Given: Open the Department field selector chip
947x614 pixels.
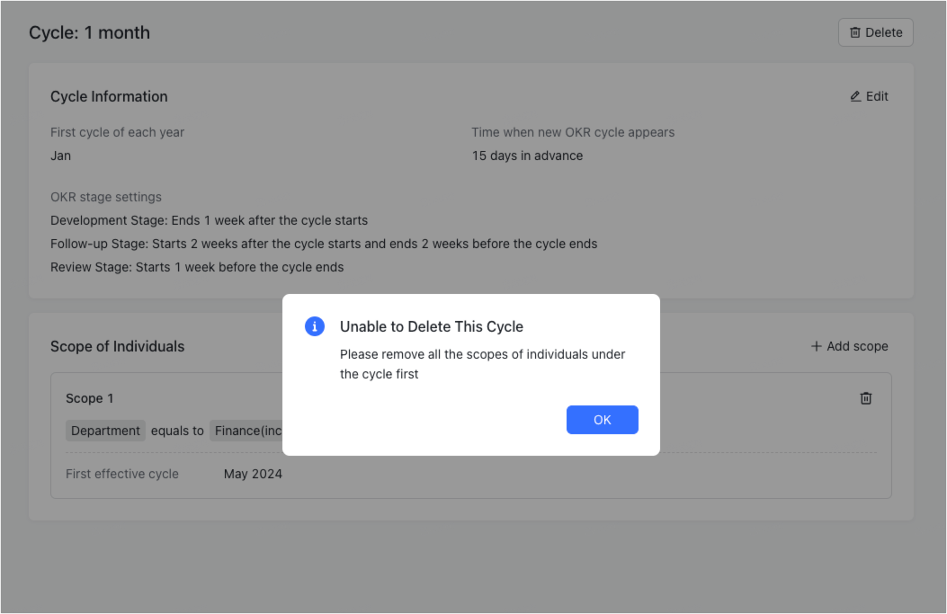Looking at the screenshot, I should tap(105, 431).
